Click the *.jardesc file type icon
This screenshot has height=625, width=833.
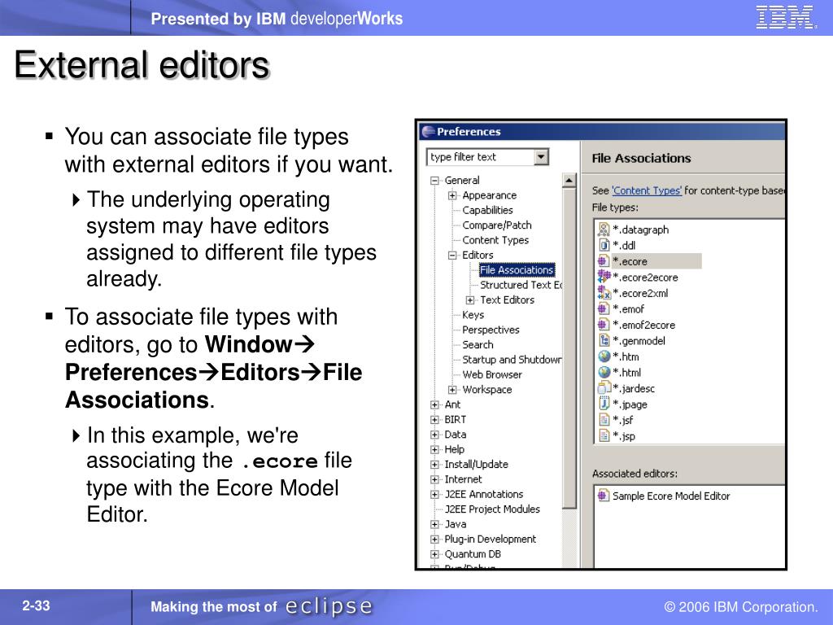point(604,388)
